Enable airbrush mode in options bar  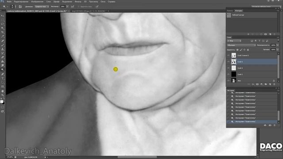coord(73,7)
